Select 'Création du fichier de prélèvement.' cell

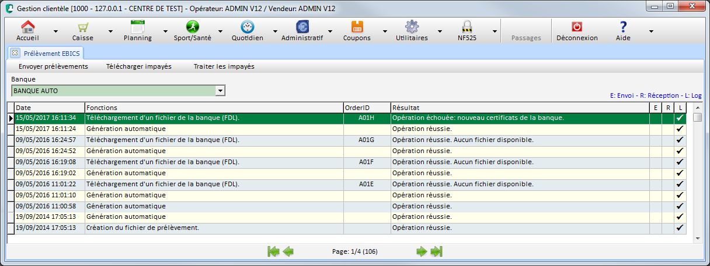coord(214,228)
